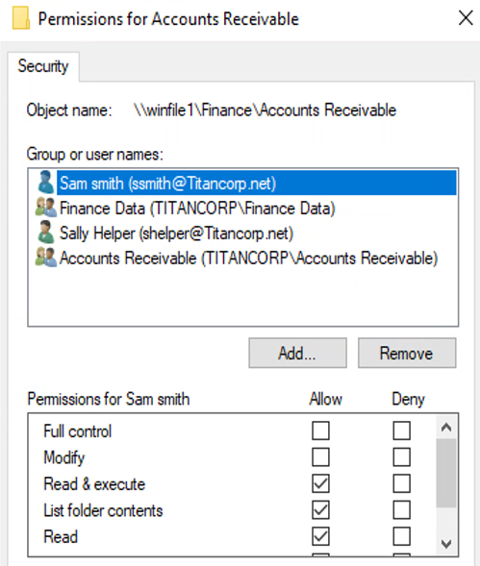Screen dimensions: 480x566
Task: Uncheck Allow for Read & execute
Action: point(320,483)
